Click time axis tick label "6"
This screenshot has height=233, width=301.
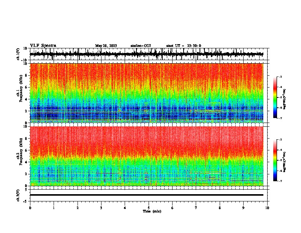click(x=173, y=208)
